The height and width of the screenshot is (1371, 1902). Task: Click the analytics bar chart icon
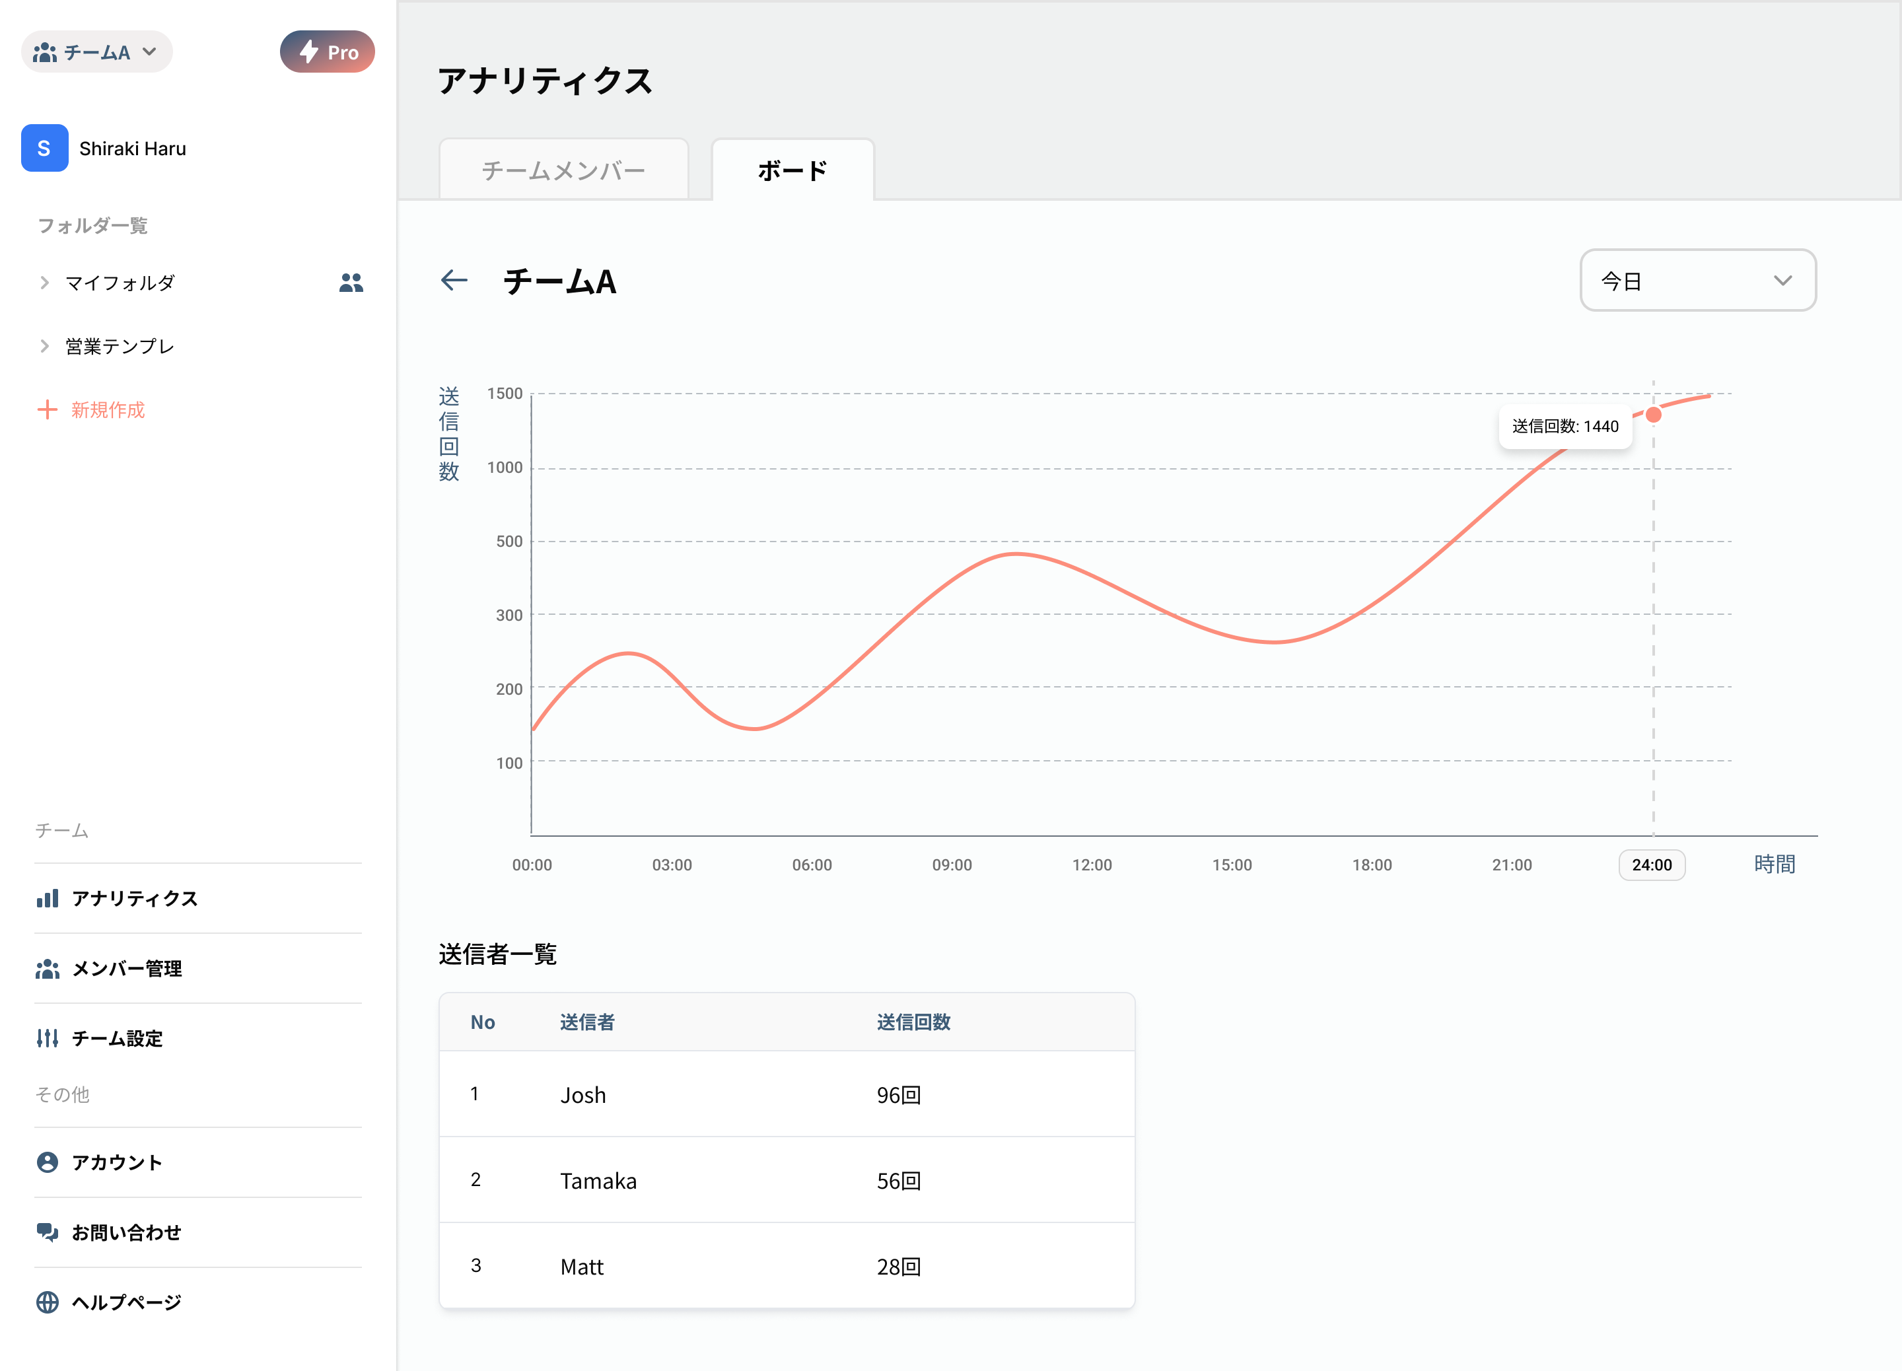point(48,898)
